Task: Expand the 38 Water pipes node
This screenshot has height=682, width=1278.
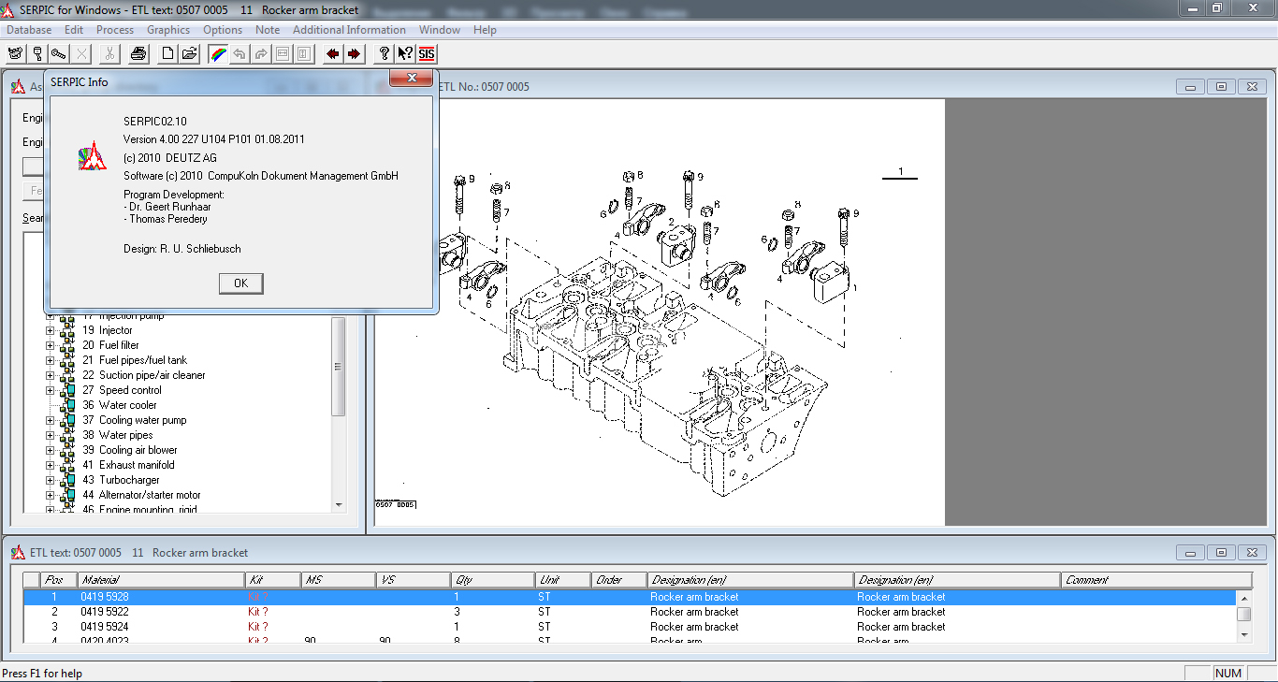Action: pos(51,435)
